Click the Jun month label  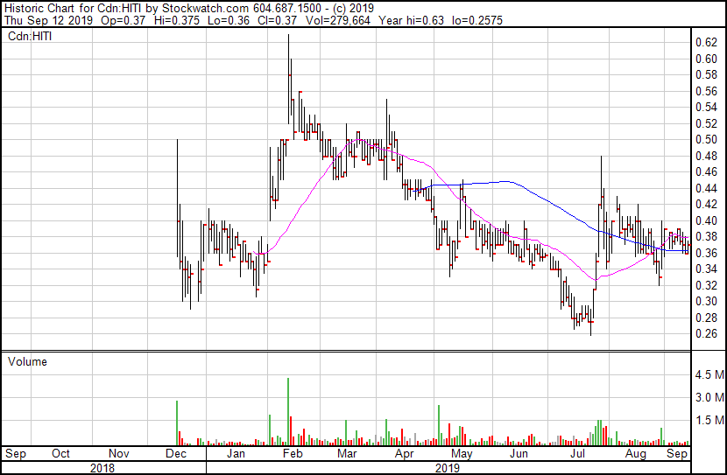(519, 454)
